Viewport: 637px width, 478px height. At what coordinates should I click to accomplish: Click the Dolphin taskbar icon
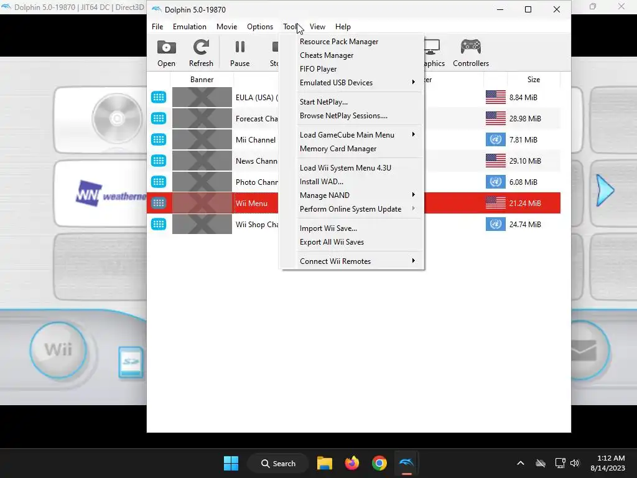406,463
